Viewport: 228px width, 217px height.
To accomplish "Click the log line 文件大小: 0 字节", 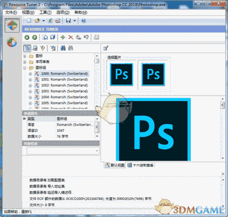I will 42,205.
